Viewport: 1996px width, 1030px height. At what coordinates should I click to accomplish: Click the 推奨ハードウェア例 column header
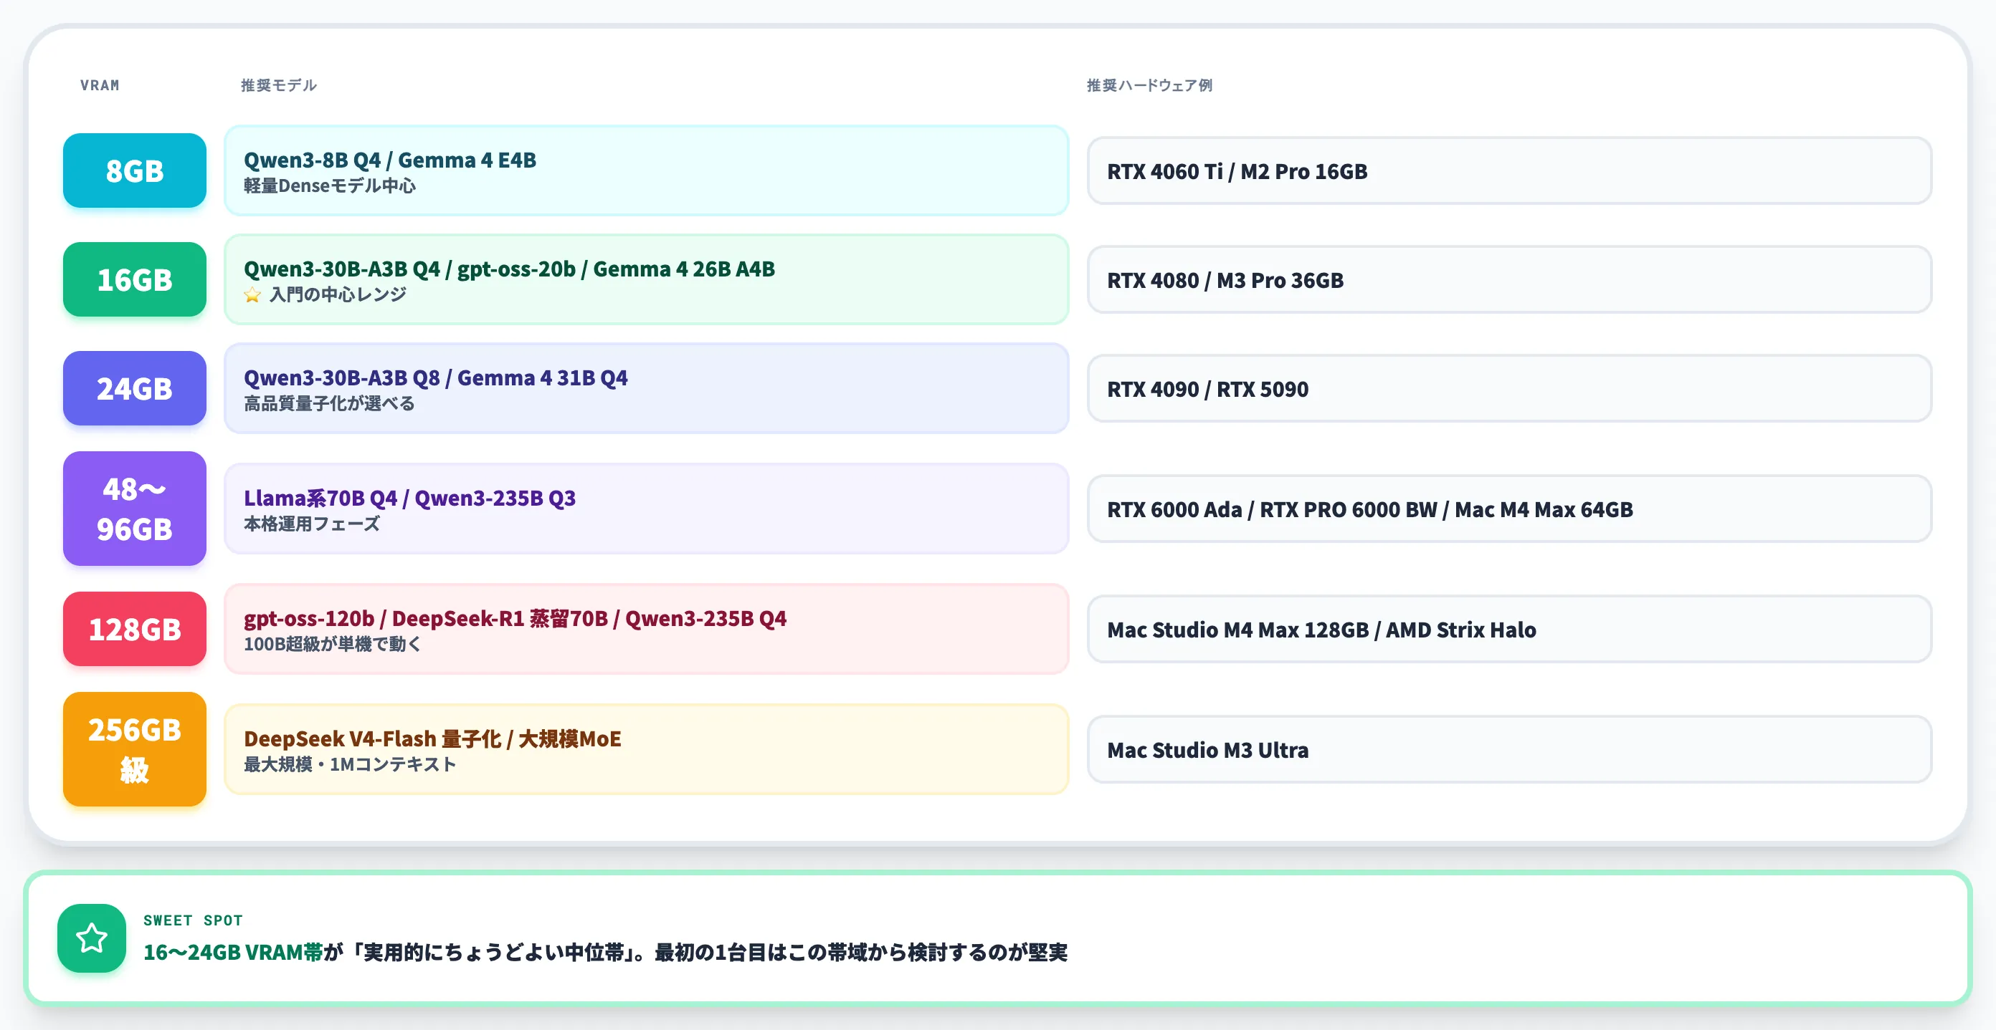[1150, 85]
